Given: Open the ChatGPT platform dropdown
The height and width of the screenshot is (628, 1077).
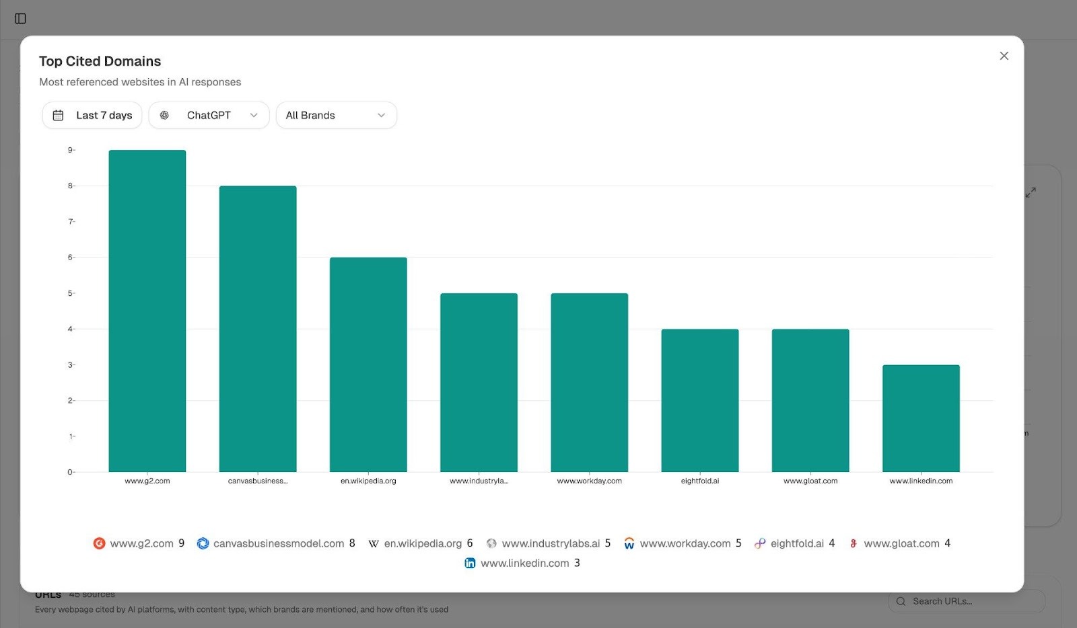Looking at the screenshot, I should click(209, 115).
